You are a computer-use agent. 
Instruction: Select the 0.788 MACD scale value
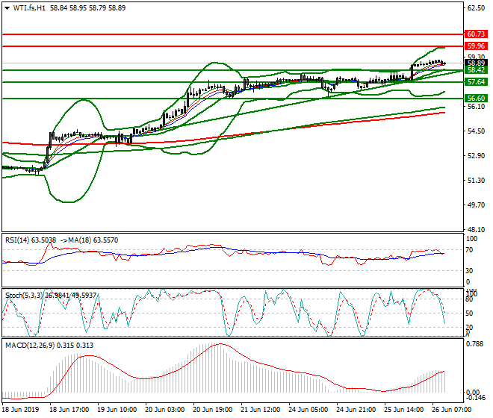(474, 344)
